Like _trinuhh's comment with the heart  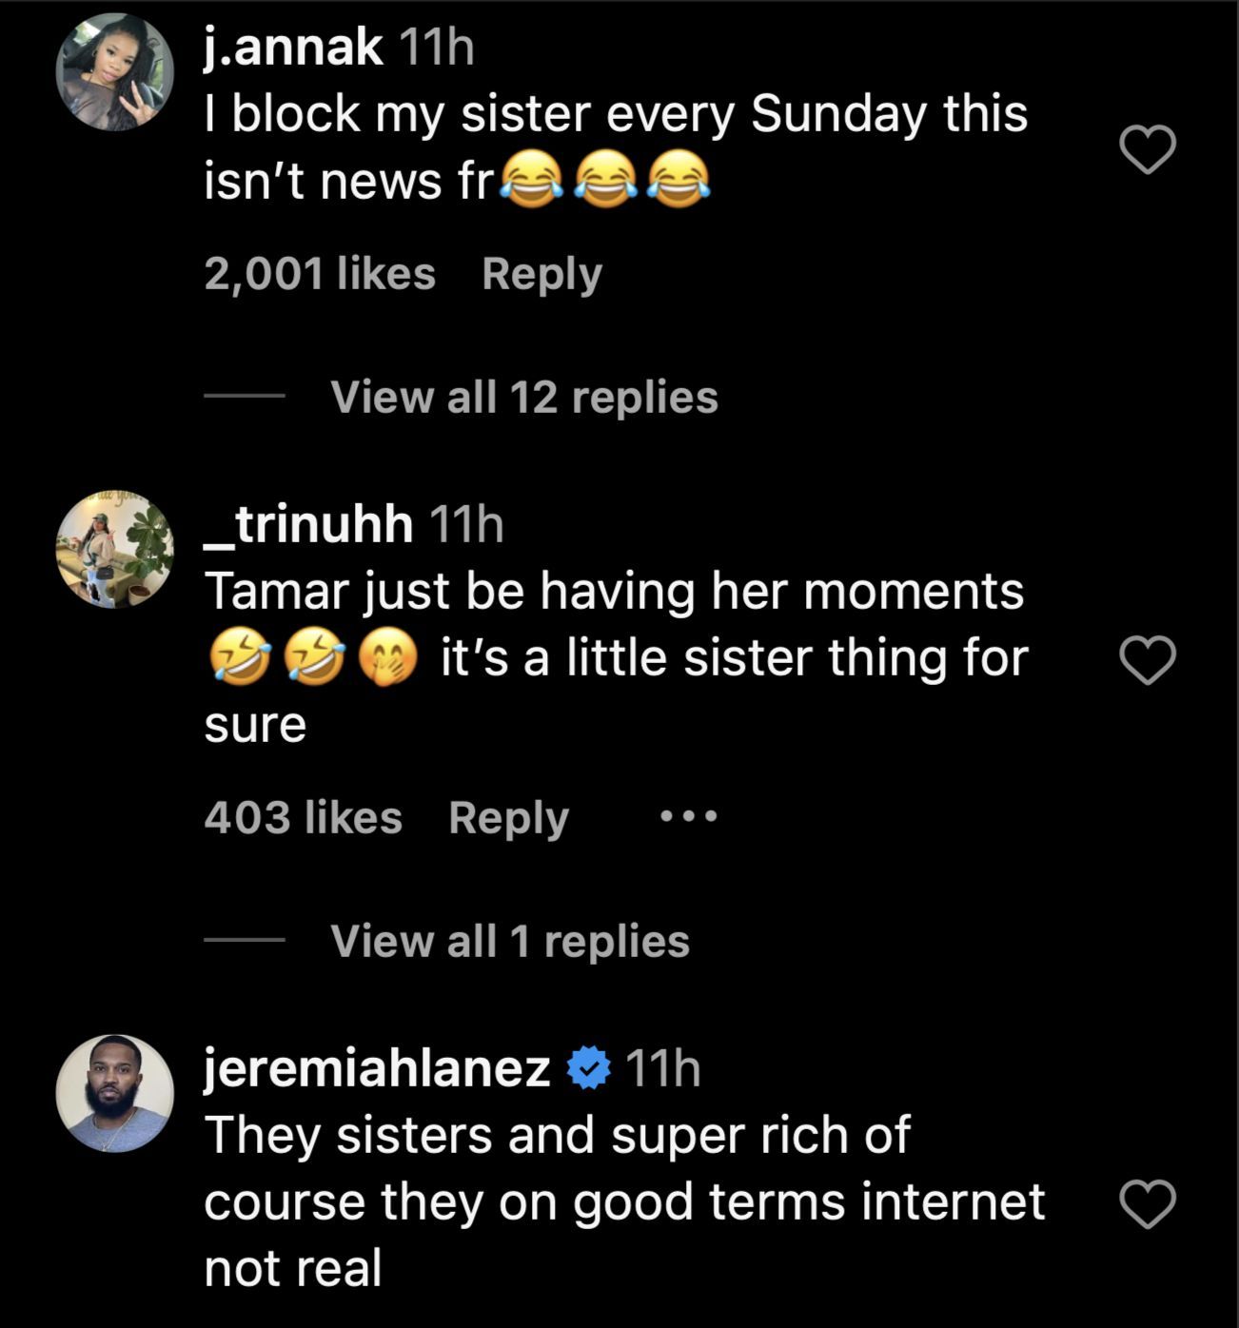click(x=1148, y=661)
